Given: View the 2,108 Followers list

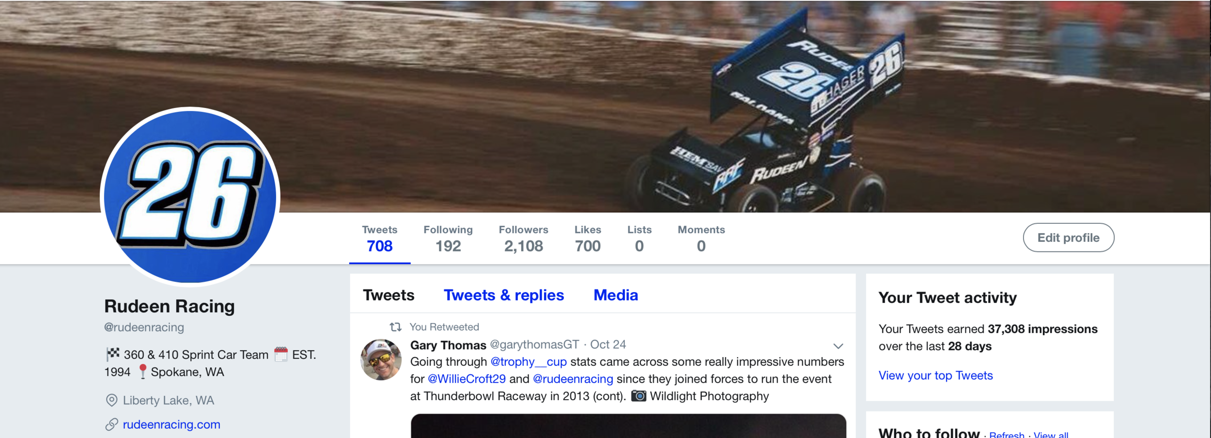Looking at the screenshot, I should tap(524, 238).
